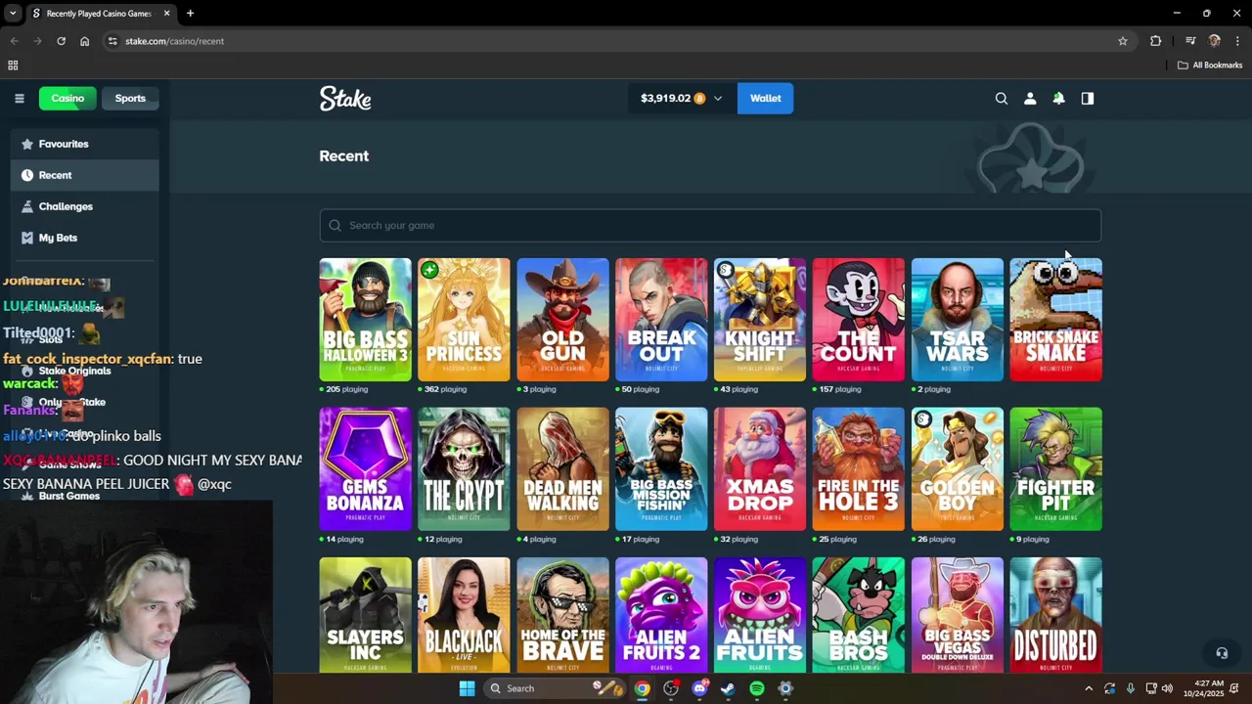
Task: Open a new browser tab
Action: point(190,14)
